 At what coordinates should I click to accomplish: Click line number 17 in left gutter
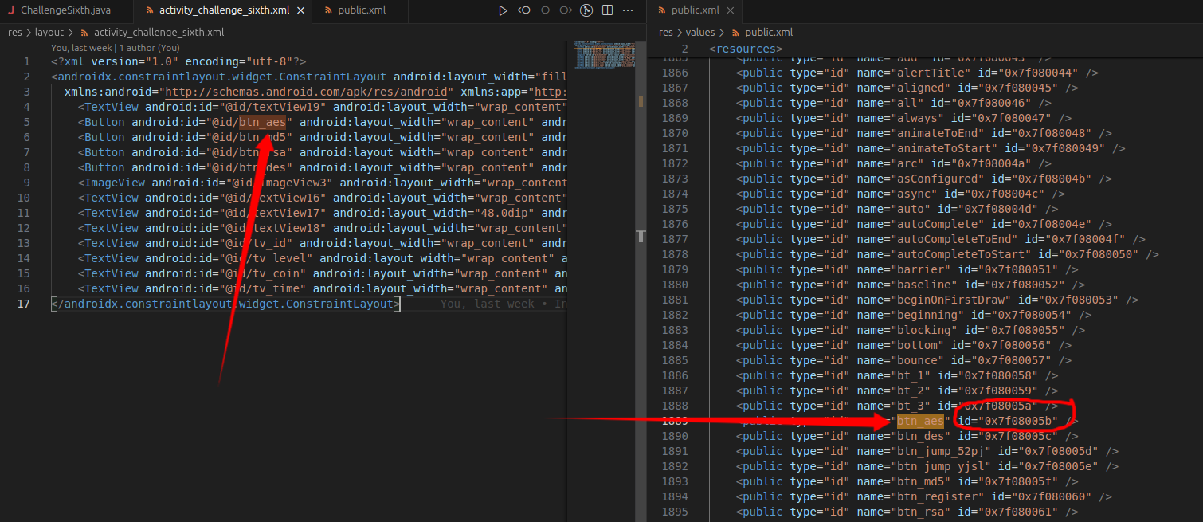(x=24, y=304)
